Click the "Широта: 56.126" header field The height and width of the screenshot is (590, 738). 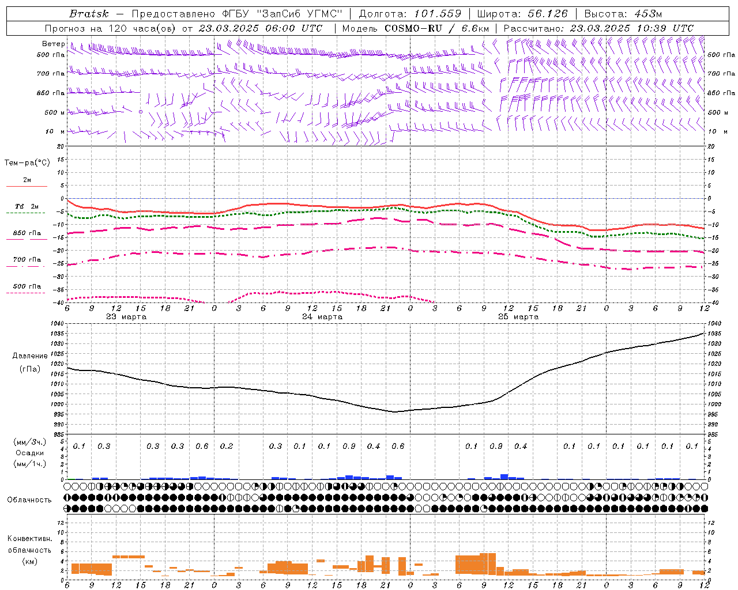pyautogui.click(x=522, y=13)
